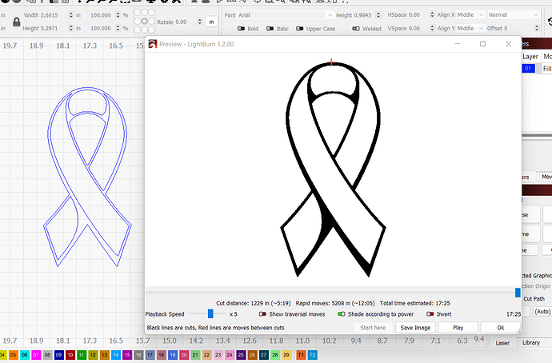Step the HSpace spinner arrows
Image resolution: width=552 pixels, height=363 pixels.
click(432, 14)
